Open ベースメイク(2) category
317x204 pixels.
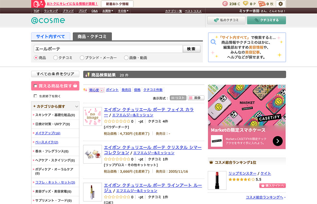47,142
